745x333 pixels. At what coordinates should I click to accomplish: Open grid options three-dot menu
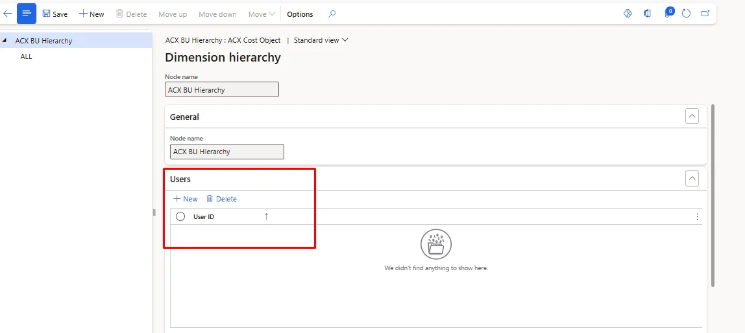pyautogui.click(x=697, y=217)
